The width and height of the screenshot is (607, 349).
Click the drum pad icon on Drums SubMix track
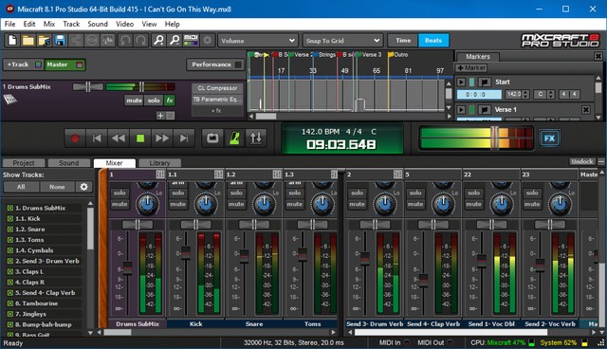[10, 100]
